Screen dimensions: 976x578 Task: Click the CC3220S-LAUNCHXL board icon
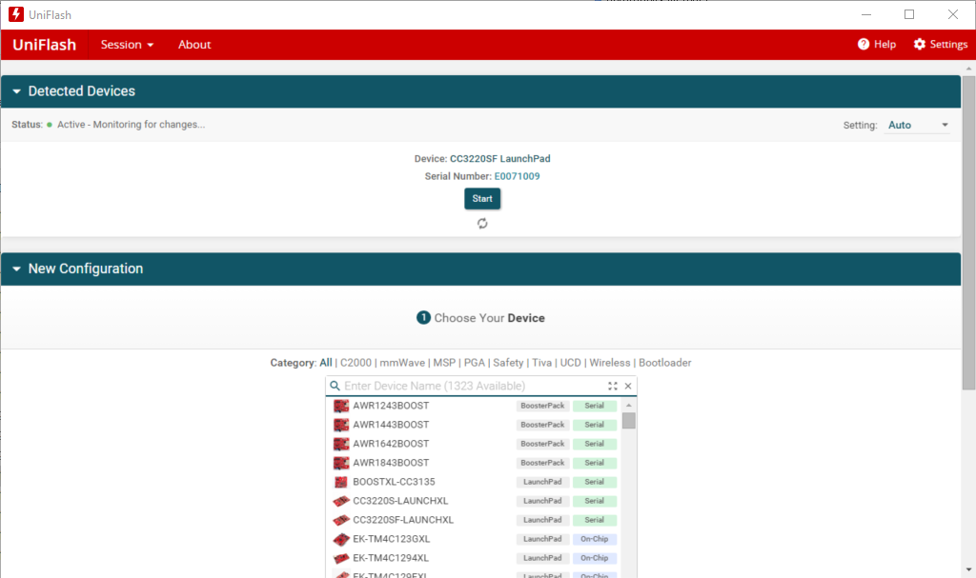click(341, 501)
